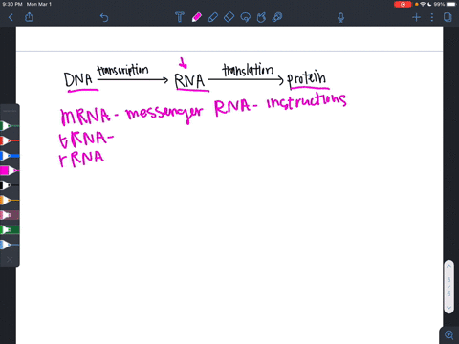Pick the black pen favorite
The height and width of the screenshot is (344, 459).
pos(10,185)
